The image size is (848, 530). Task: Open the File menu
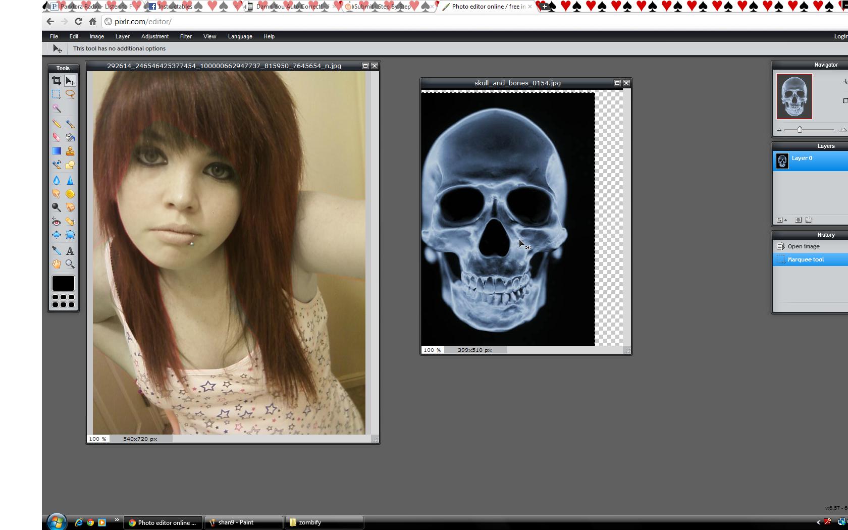(x=54, y=36)
